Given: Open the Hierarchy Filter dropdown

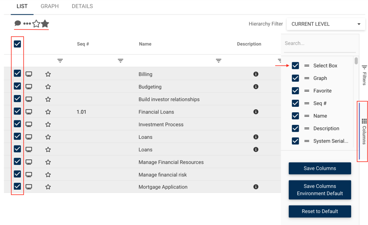Looking at the screenshot, I should point(325,24).
